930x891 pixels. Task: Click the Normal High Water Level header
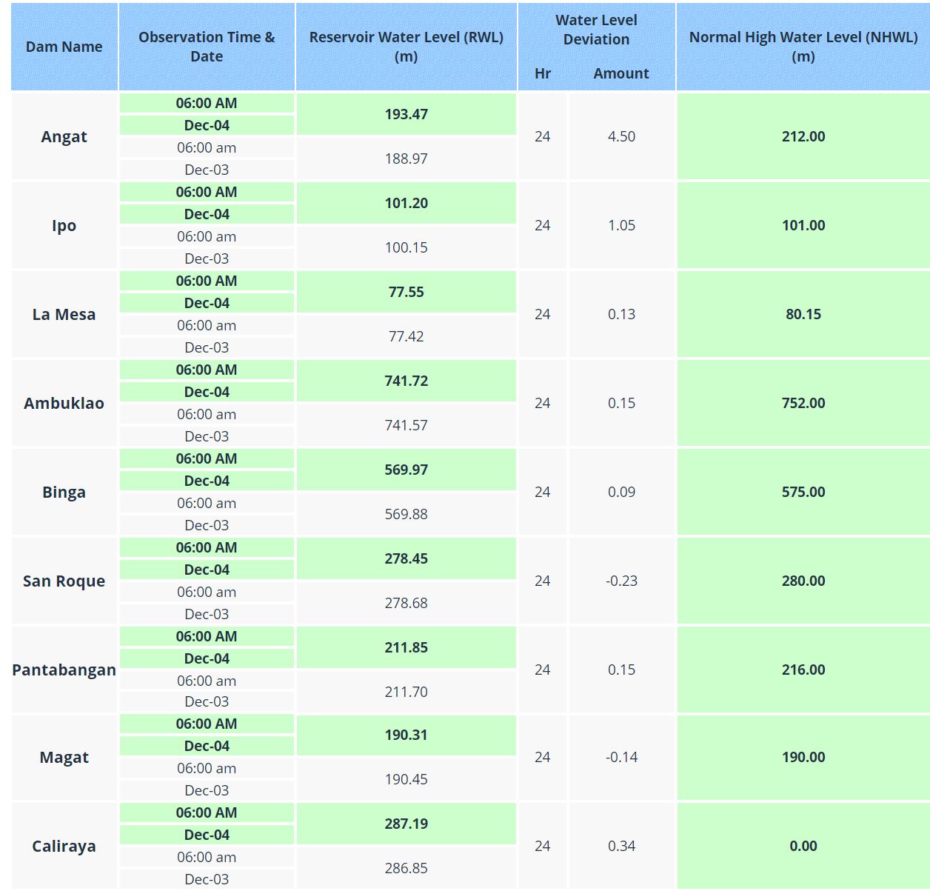click(803, 47)
